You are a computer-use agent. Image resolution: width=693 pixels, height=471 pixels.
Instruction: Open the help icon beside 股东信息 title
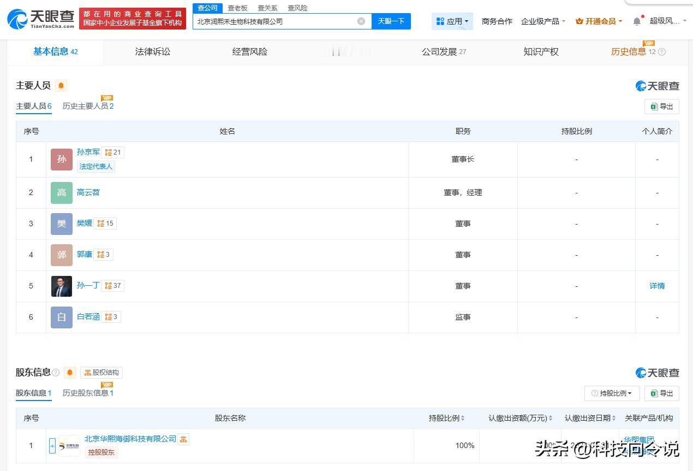[x=56, y=373]
